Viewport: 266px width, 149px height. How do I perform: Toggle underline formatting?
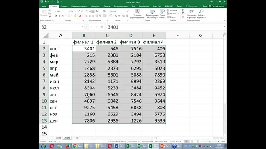tap(62, 16)
